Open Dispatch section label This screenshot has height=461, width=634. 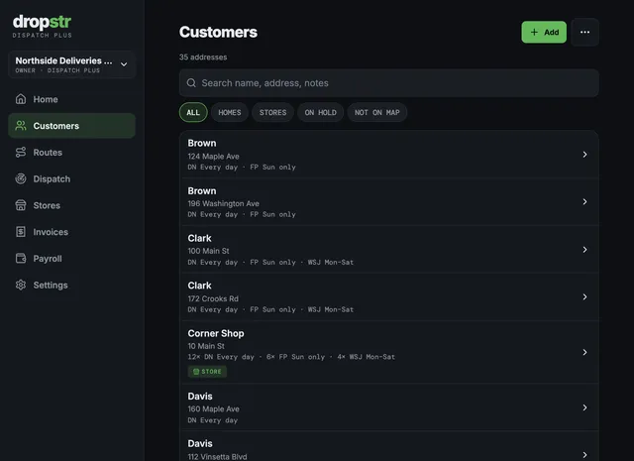pos(52,178)
